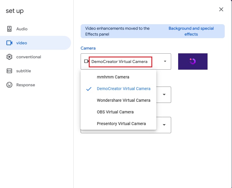
Task: Click the camera icon inside Camera field
Action: [86, 61]
